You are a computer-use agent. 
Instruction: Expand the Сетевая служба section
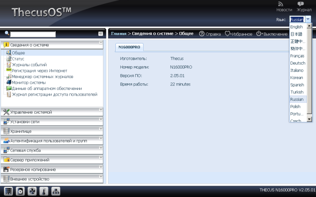point(101,148)
